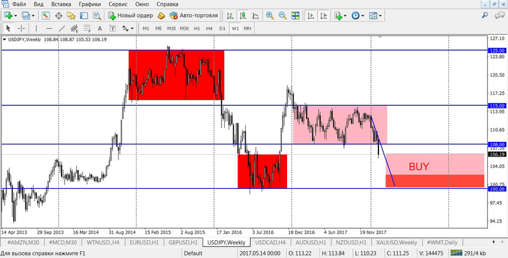508x258 pixels.
Task: Tile chart windows with grid icon
Action: pyautogui.click(x=295, y=15)
